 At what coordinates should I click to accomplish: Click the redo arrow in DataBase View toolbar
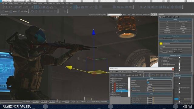coord(157,75)
